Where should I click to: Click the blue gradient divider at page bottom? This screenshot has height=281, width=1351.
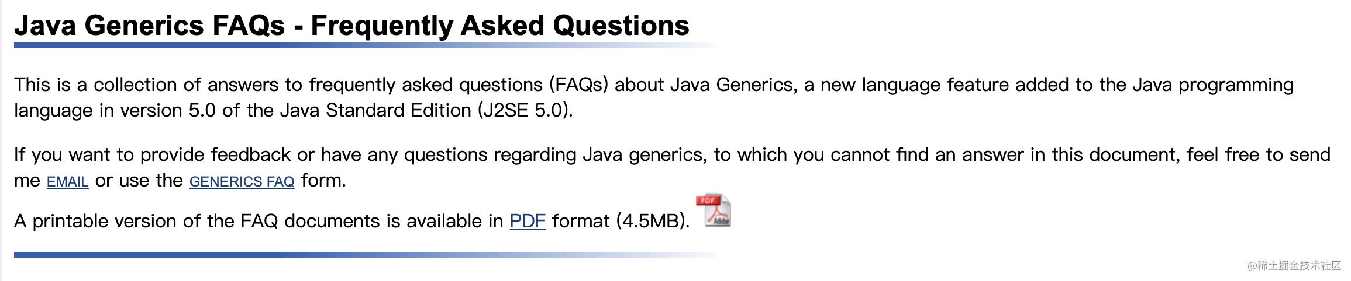point(364,255)
